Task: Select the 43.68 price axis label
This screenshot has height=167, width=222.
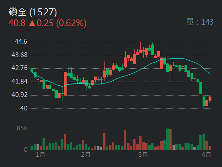Action: tap(19, 55)
